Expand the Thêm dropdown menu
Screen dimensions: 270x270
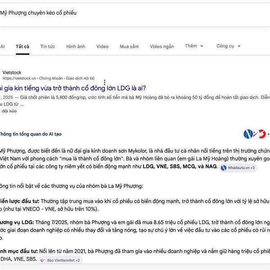[x=194, y=46]
